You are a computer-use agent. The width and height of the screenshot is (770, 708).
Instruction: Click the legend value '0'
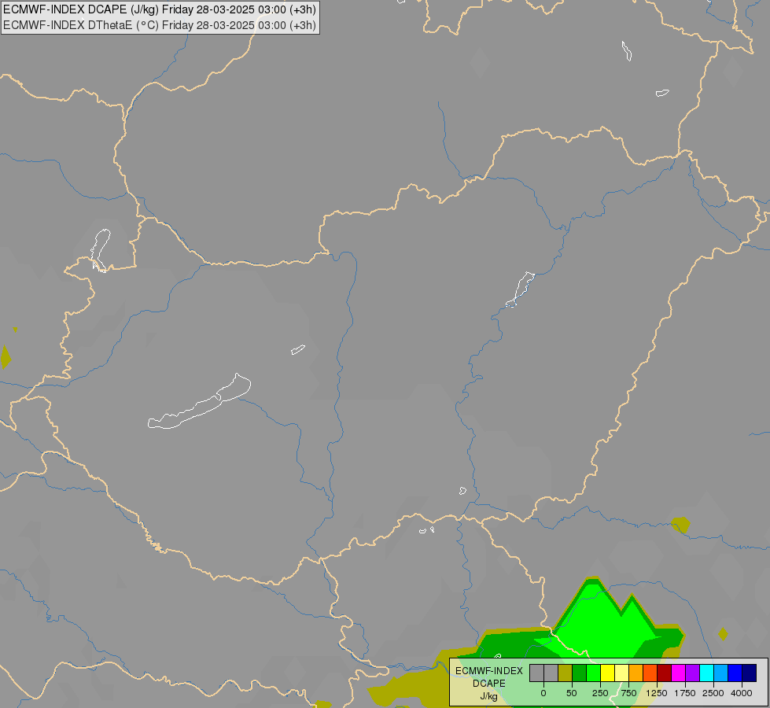(x=543, y=693)
